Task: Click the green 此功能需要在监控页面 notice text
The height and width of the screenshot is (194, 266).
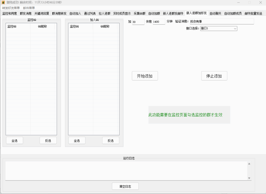Action: (x=185, y=115)
